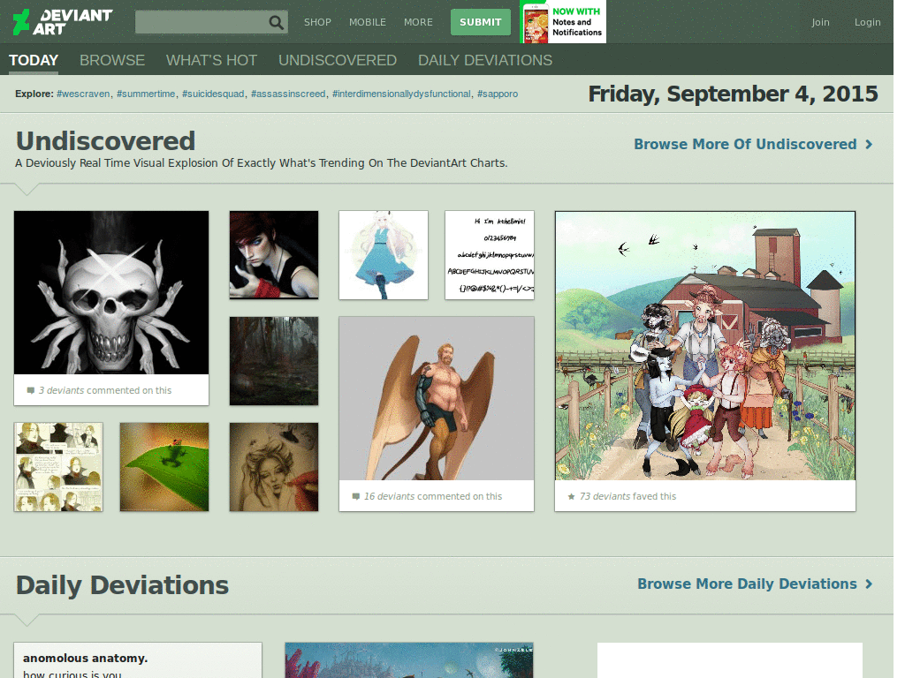Switch to the WHAT'S HOT tab
Image resolution: width=905 pixels, height=678 pixels.
point(211,60)
